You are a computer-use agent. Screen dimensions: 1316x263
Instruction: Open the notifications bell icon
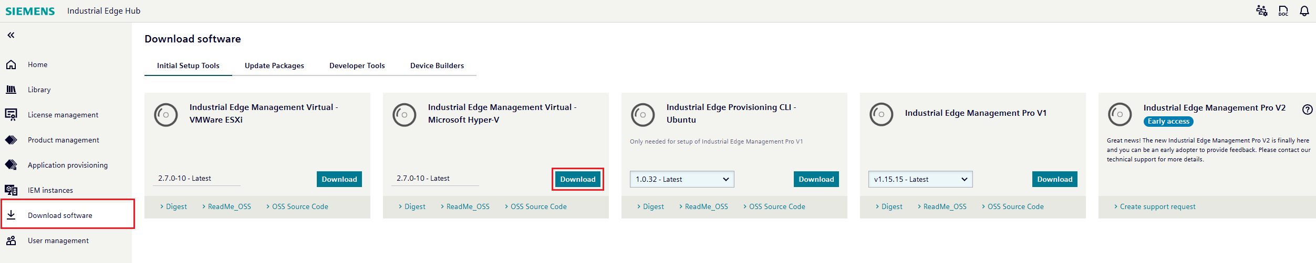[x=1304, y=11]
